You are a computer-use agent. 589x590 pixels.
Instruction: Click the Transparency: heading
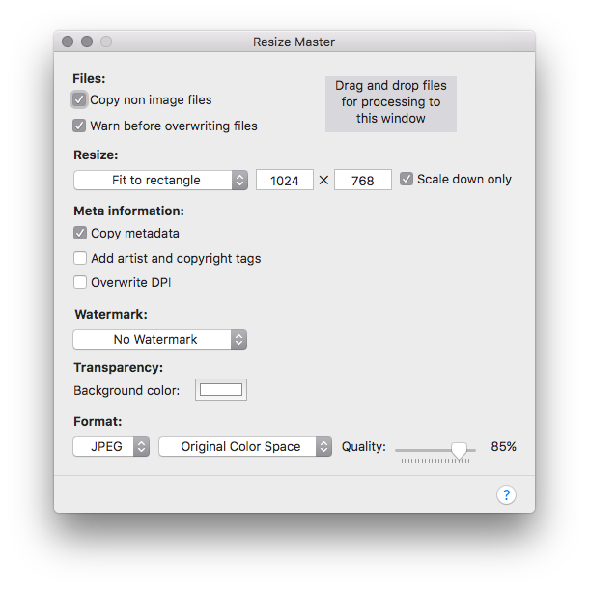coord(118,367)
